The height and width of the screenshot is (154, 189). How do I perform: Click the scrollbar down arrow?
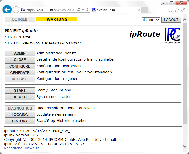tap(185, 146)
